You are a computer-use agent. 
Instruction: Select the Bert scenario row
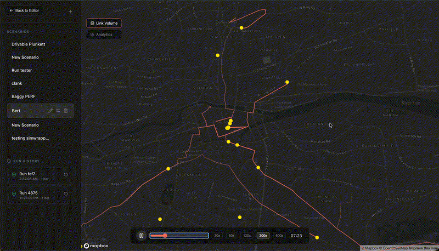click(x=40, y=111)
